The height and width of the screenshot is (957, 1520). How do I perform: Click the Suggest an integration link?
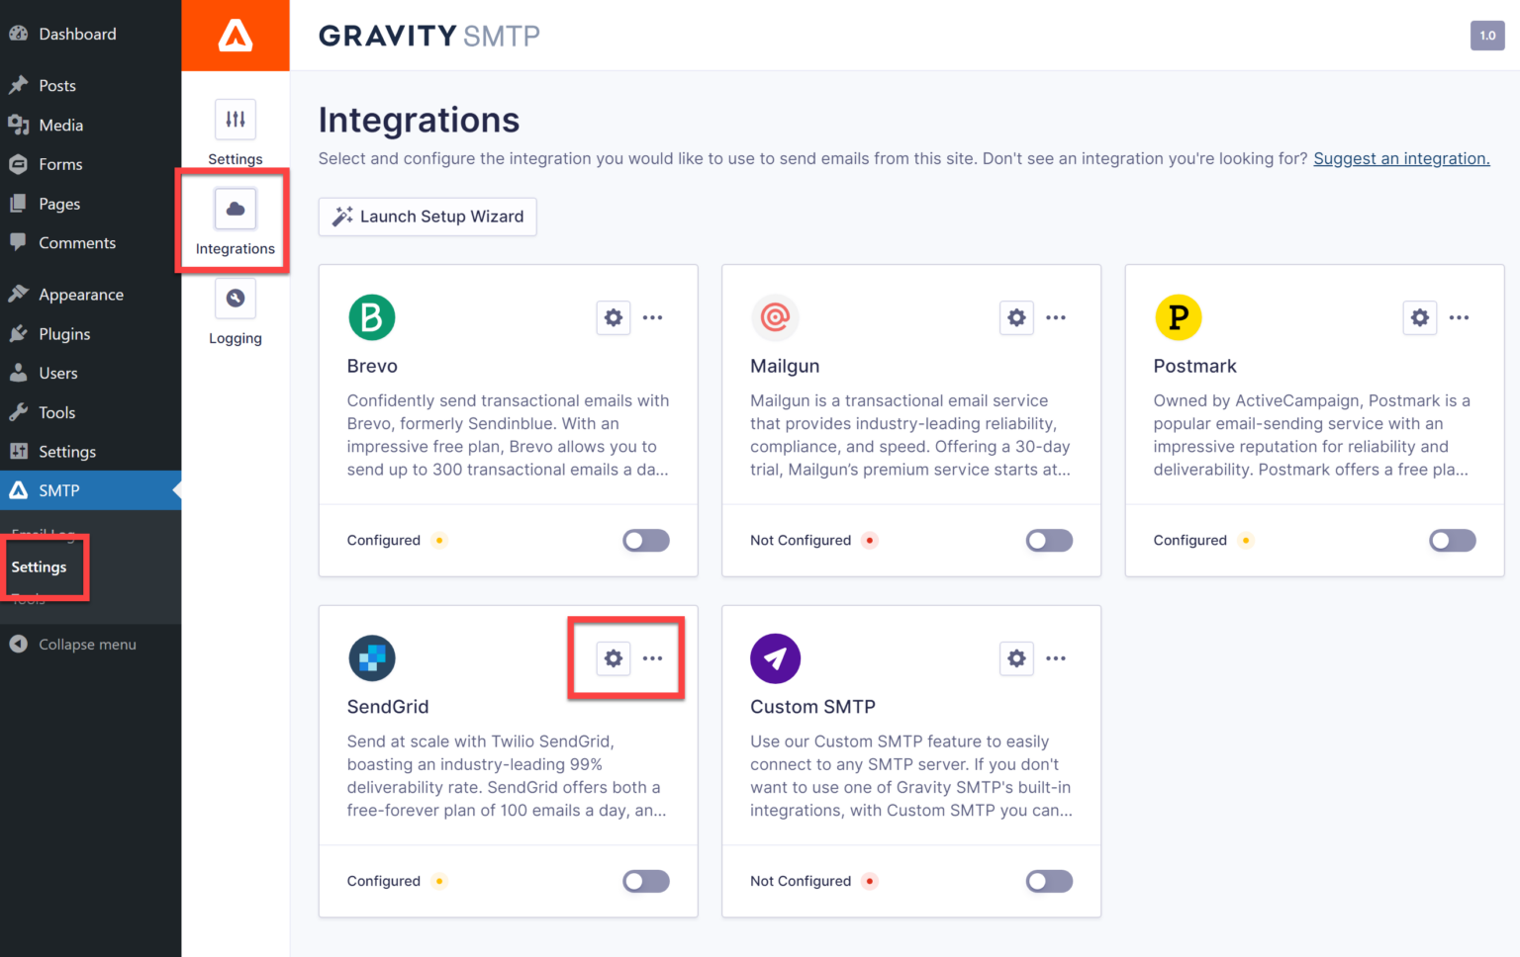coord(1400,158)
